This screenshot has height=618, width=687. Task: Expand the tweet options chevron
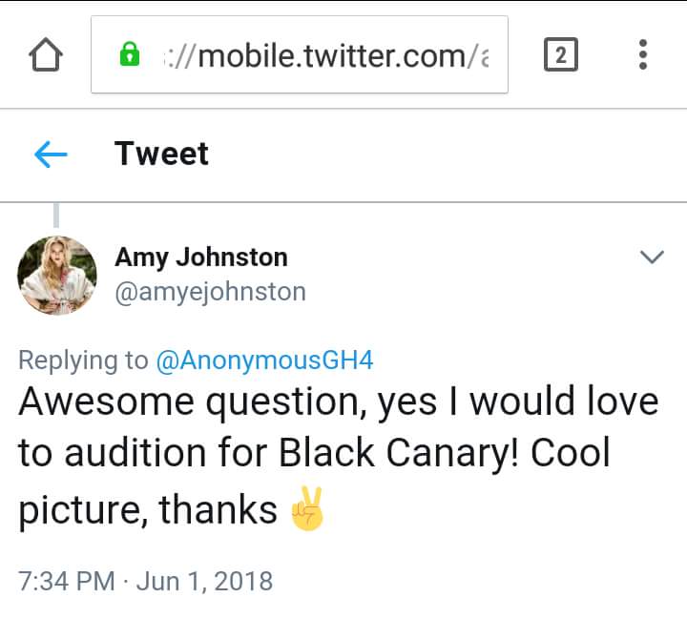click(652, 257)
